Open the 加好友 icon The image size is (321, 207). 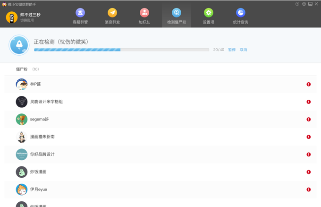click(x=144, y=13)
